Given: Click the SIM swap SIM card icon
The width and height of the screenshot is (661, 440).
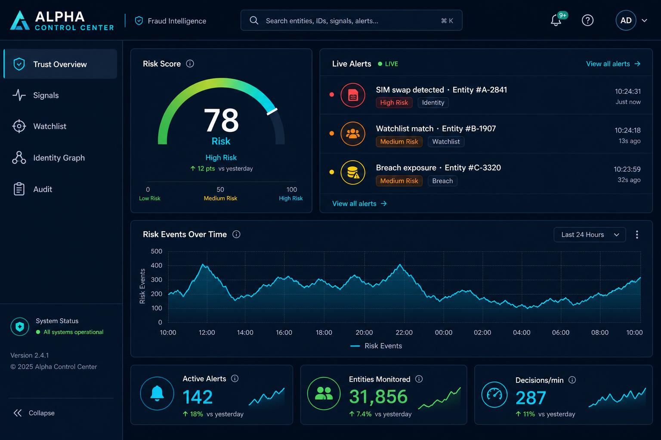Looking at the screenshot, I should 353,95.
